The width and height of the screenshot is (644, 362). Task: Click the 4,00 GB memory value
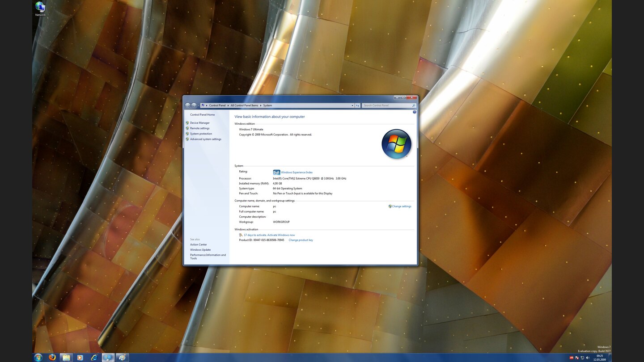pyautogui.click(x=277, y=183)
